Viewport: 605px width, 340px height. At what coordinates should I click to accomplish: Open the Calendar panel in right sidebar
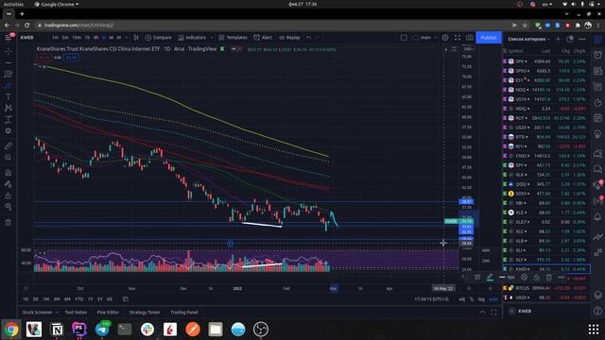pos(597,118)
